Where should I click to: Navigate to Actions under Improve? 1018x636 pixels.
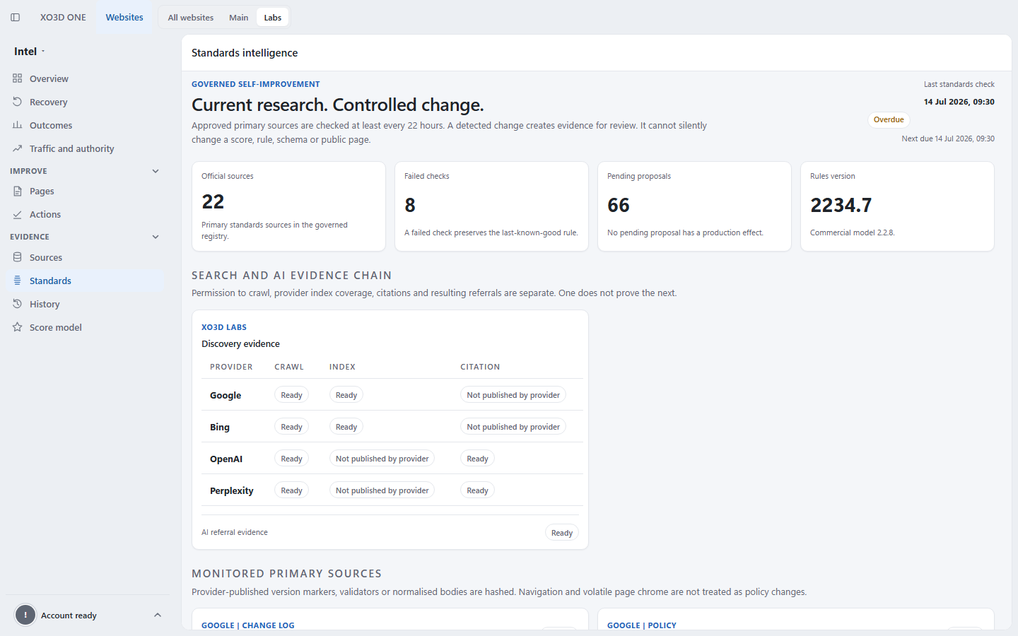click(x=85, y=214)
